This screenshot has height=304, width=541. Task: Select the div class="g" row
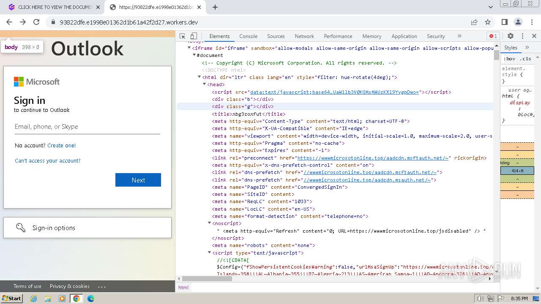click(335, 106)
